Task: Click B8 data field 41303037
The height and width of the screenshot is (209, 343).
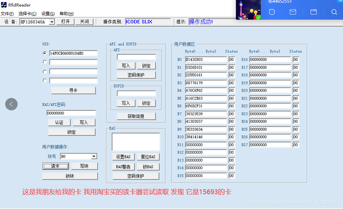Action: pos(206,121)
